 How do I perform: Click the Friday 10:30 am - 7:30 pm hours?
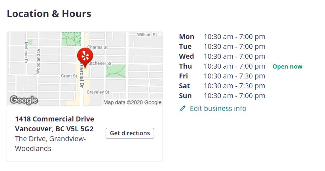point(234,76)
